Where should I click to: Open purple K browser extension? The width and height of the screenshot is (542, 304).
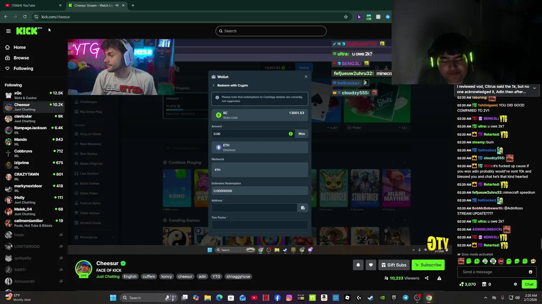pos(359,17)
